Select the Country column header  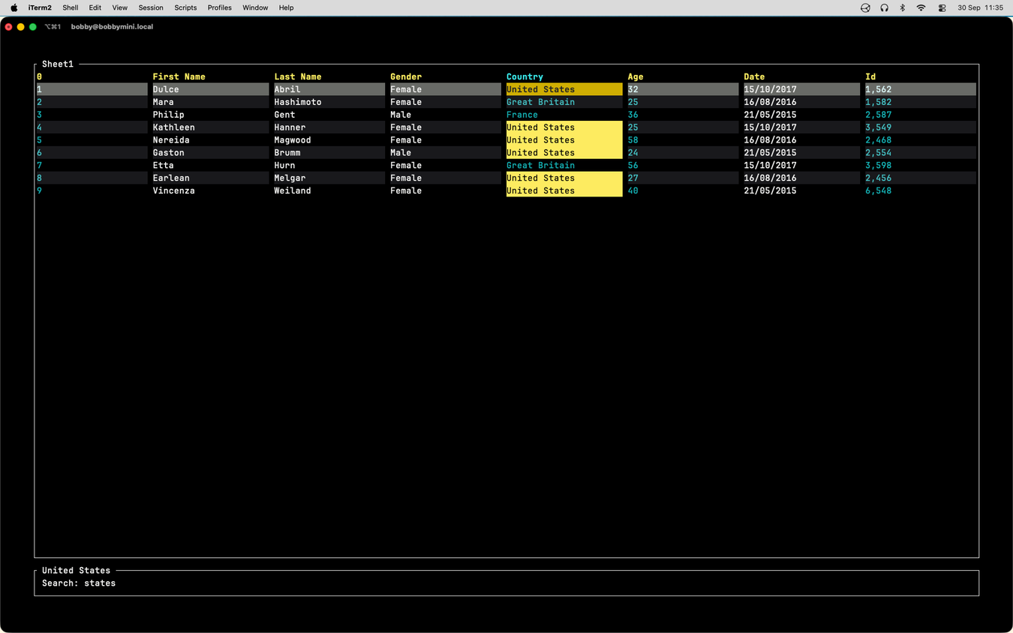tap(525, 76)
